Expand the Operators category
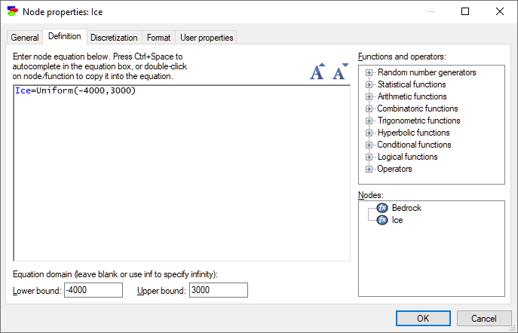This screenshot has width=518, height=333. click(369, 169)
